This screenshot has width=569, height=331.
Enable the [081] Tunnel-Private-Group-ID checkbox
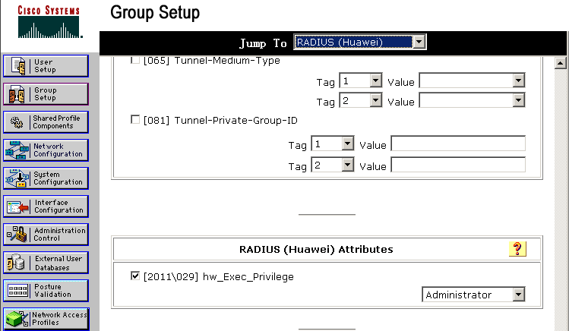click(x=135, y=120)
